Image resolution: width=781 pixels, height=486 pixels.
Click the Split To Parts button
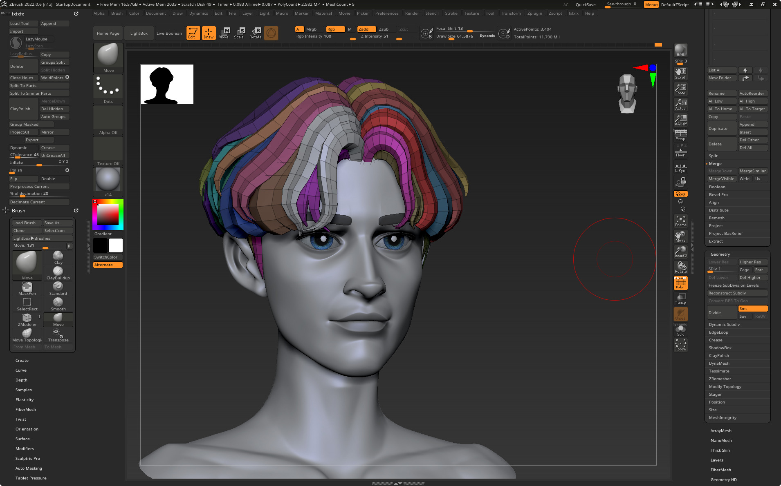(x=39, y=86)
